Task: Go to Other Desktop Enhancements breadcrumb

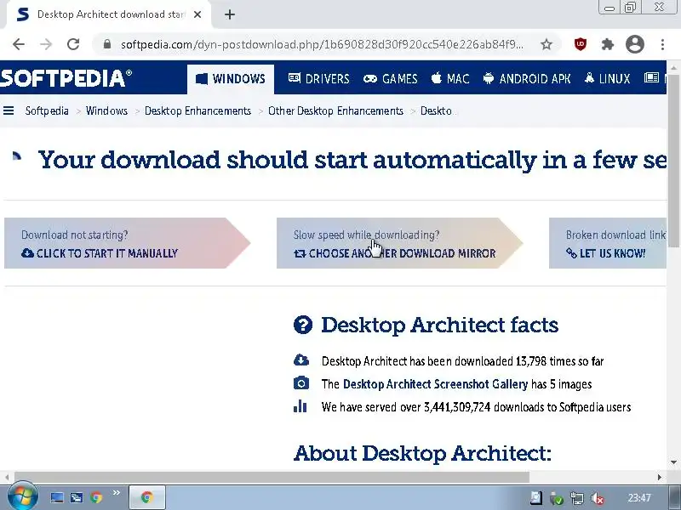Action: pos(335,111)
